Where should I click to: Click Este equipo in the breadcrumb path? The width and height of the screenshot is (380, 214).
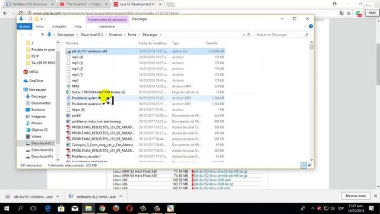click(66, 34)
